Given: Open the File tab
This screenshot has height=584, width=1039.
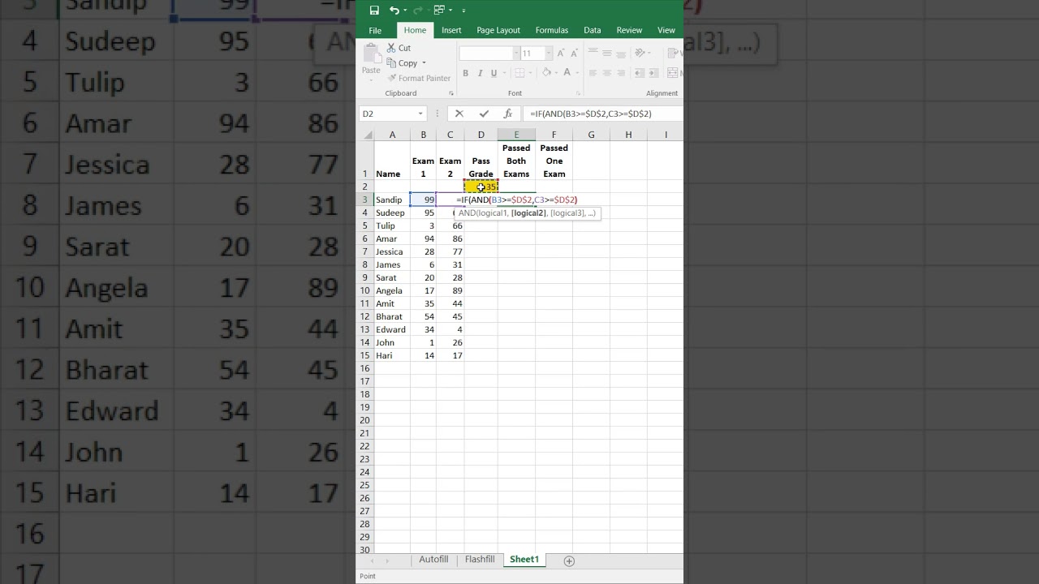Looking at the screenshot, I should tap(375, 30).
